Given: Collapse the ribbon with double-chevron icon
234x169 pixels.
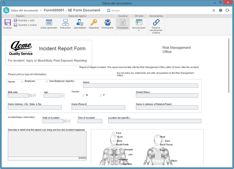Looking at the screenshot, I should [214, 10].
